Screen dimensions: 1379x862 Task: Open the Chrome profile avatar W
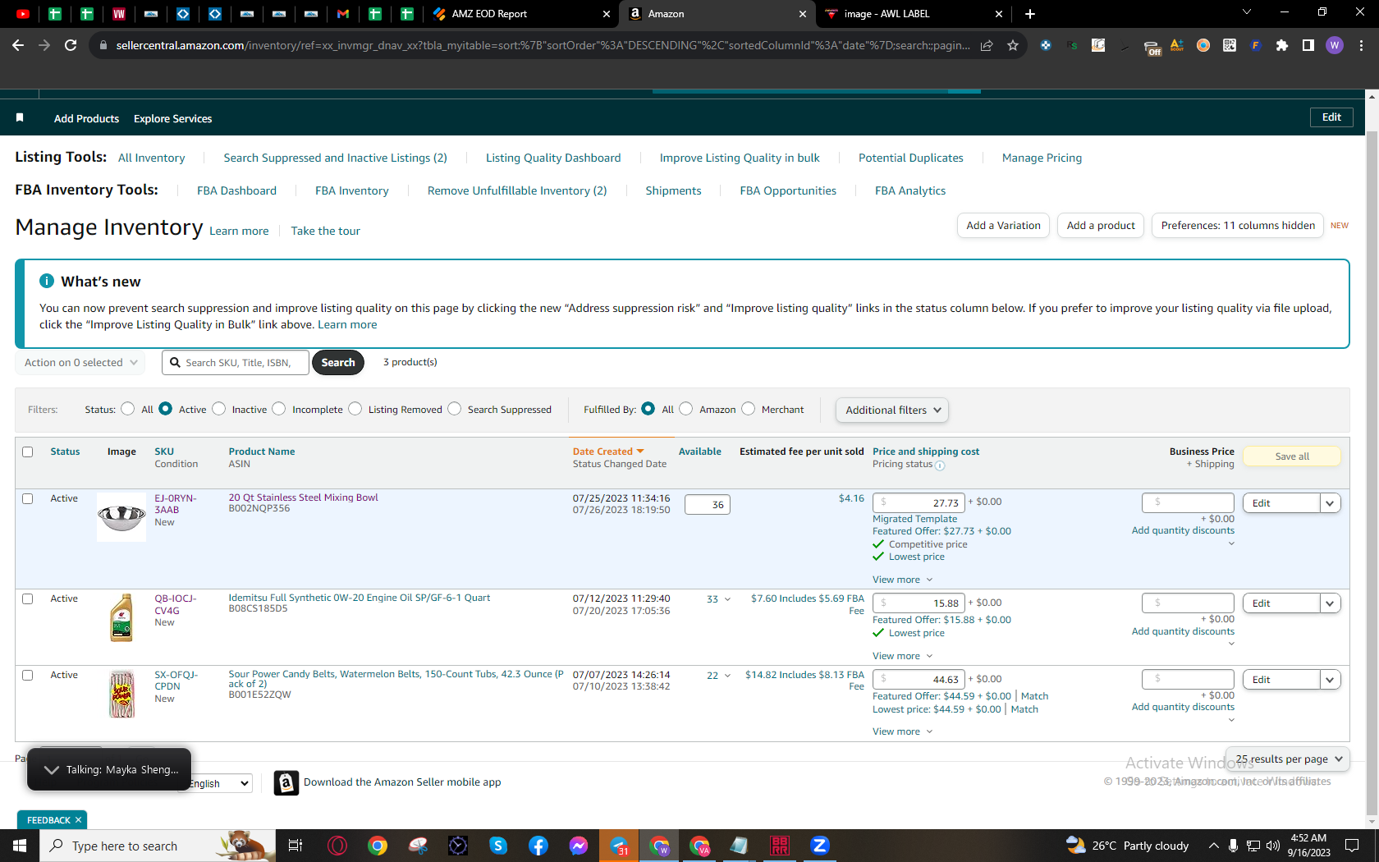(1335, 45)
